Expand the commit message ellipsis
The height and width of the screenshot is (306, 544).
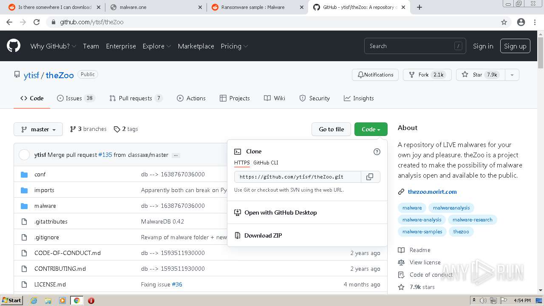coord(176,155)
